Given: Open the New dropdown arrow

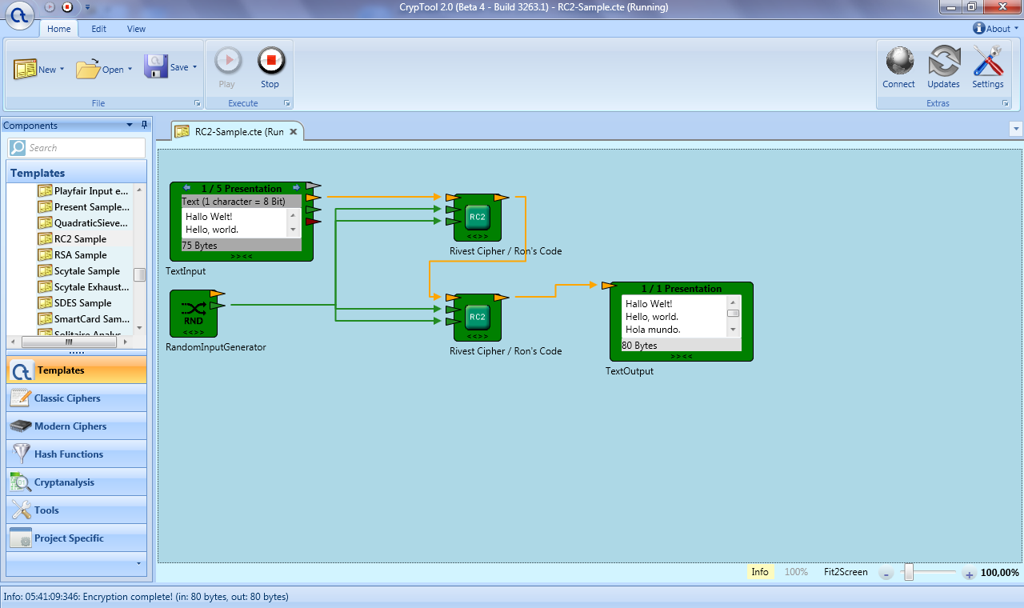Looking at the screenshot, I should click(x=62, y=70).
